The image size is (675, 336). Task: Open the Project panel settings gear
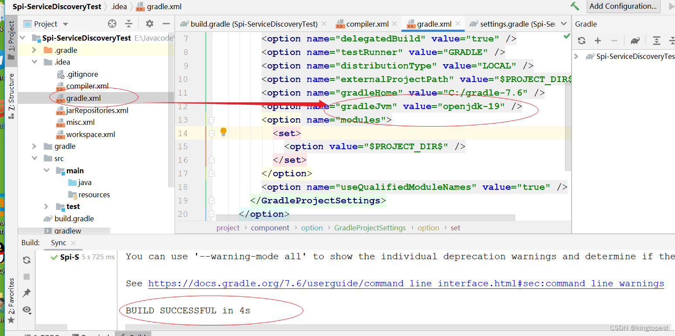coord(150,24)
